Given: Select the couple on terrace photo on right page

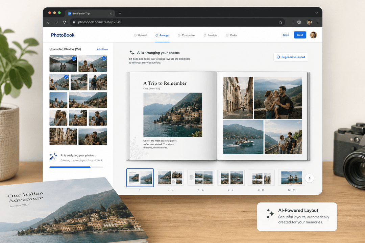Looking at the screenshot, I should pyautogui.click(x=283, y=137).
